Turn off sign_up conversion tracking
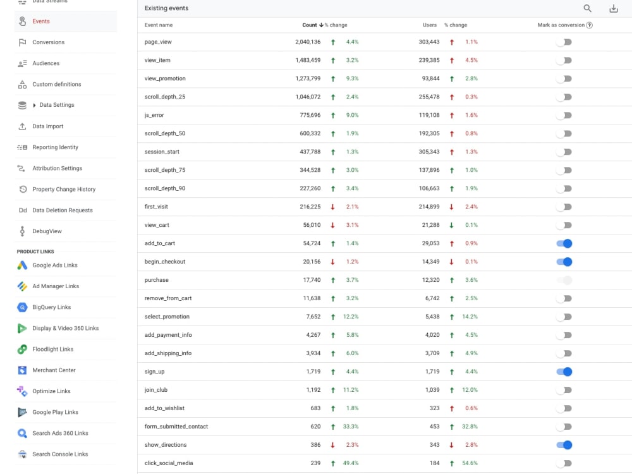 coord(564,372)
